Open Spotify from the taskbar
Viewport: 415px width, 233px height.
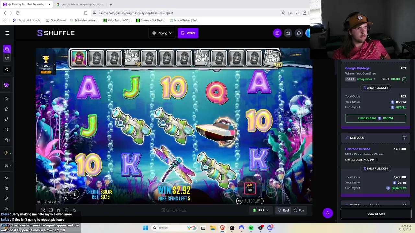(x=251, y=228)
